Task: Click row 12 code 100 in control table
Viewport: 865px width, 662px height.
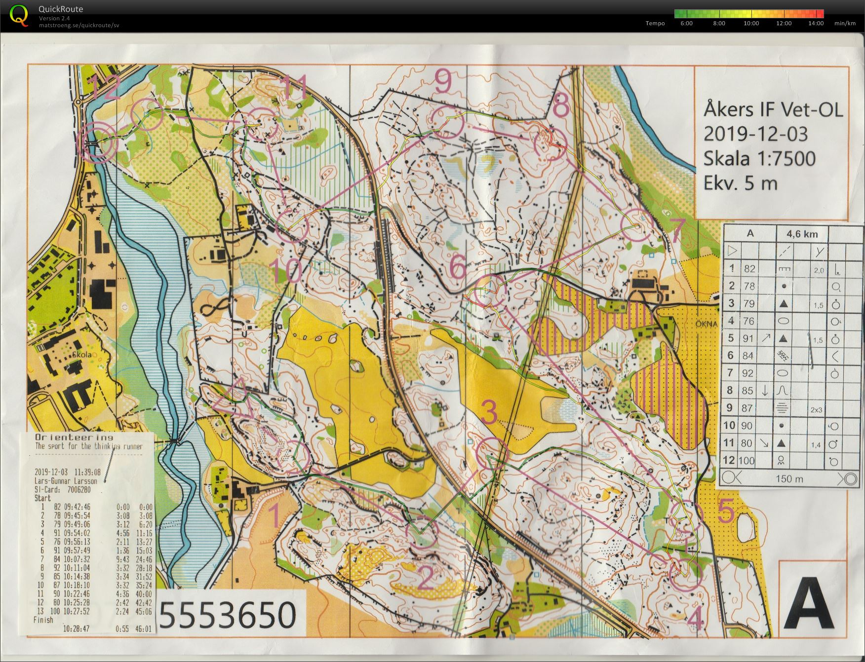Action: click(x=746, y=460)
